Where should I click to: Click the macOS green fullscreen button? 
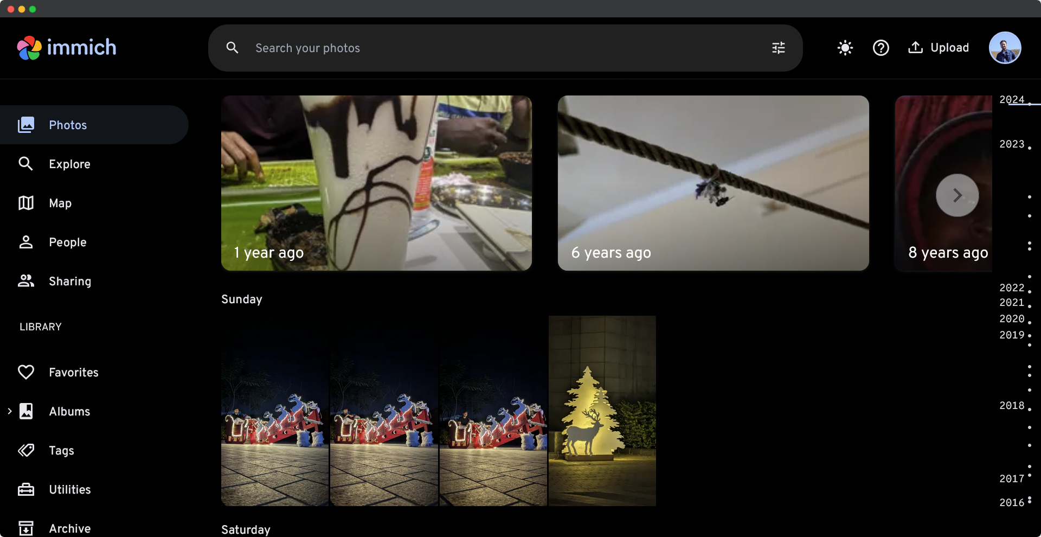coord(33,9)
